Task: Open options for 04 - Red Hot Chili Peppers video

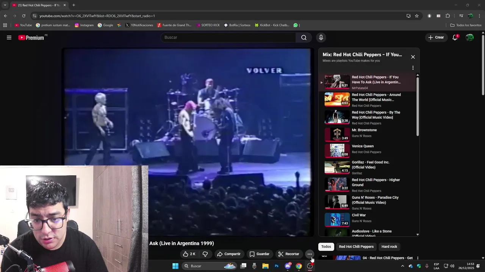Action: click(418, 258)
